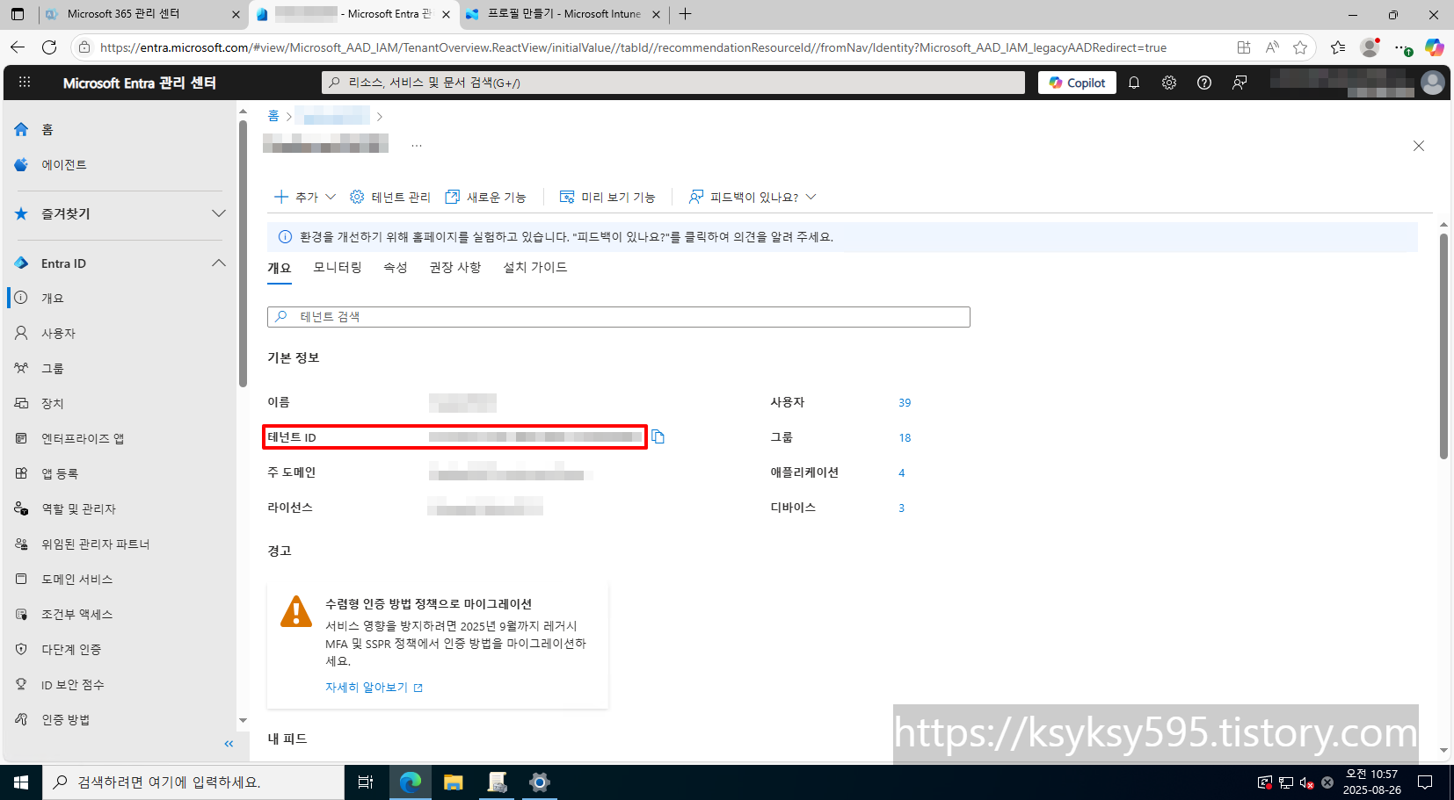This screenshot has width=1454, height=800.
Task: Open 위임된 관리자 파트너 in sidebar
Action: 95,544
